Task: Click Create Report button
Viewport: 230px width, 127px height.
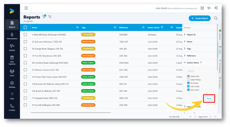Action: coord(200,18)
